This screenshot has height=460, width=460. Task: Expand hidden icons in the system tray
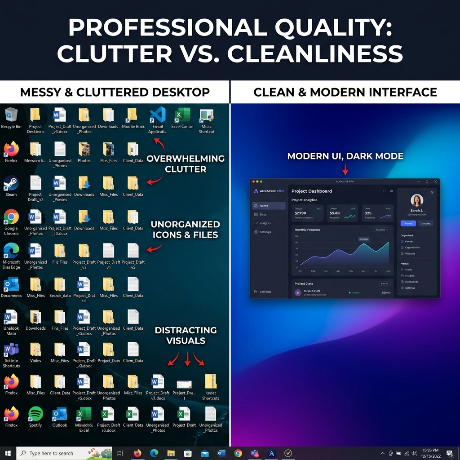[382, 453]
